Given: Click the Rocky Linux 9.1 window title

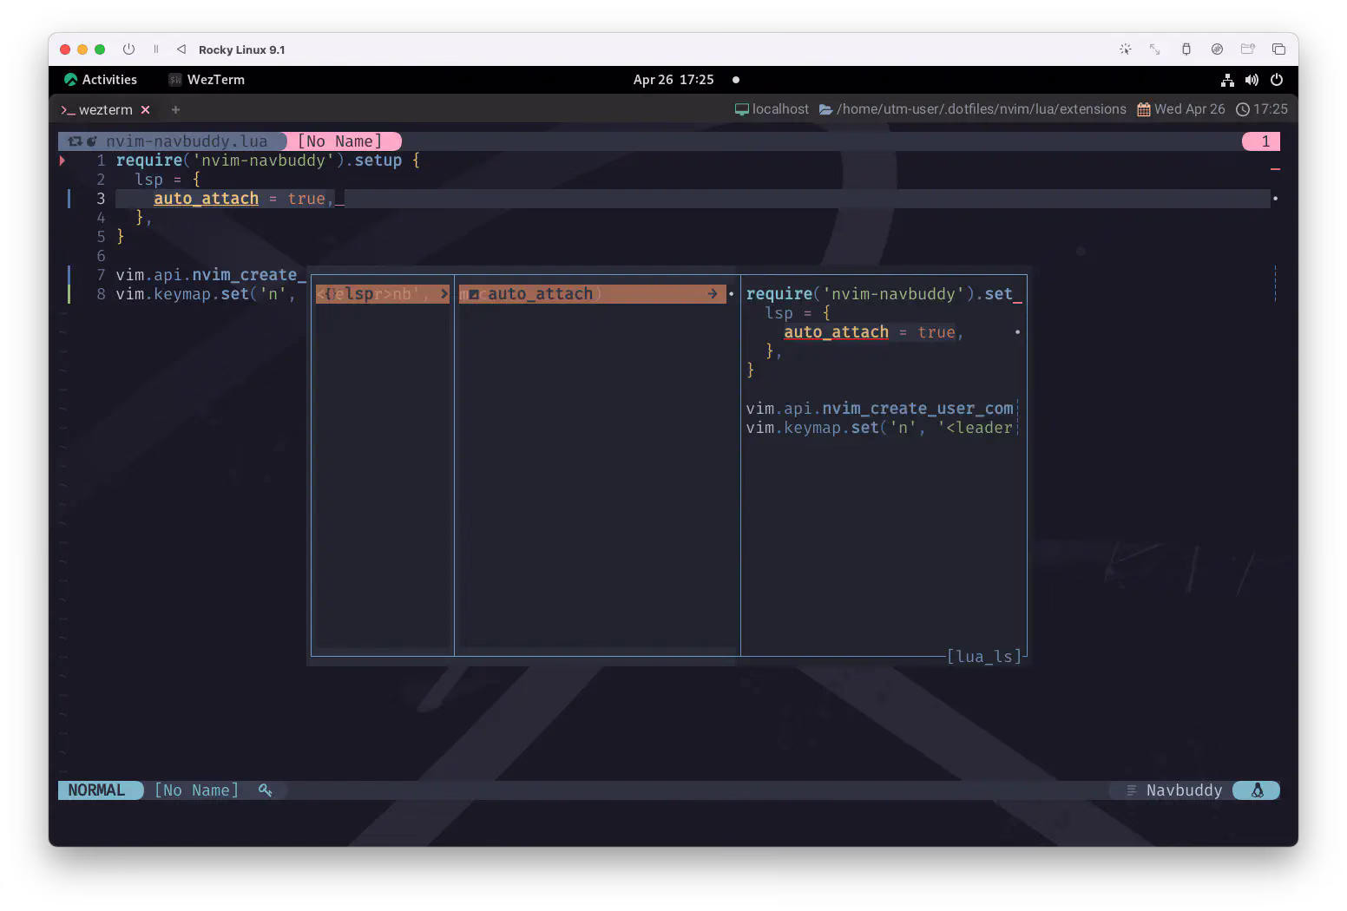Looking at the screenshot, I should click(x=241, y=49).
